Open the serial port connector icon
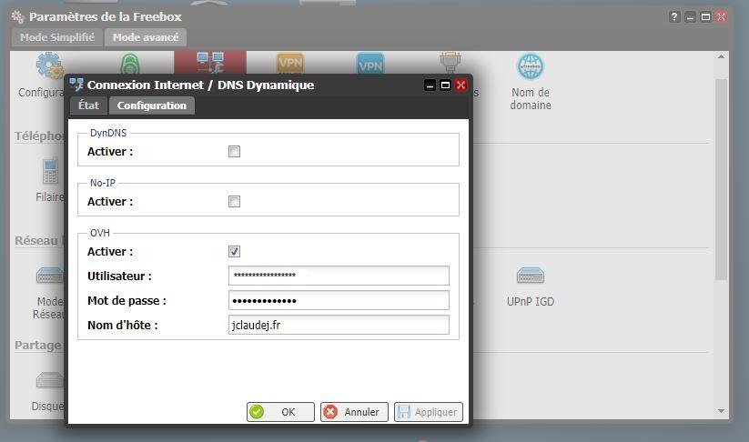The height and width of the screenshot is (442, 749). [450, 63]
